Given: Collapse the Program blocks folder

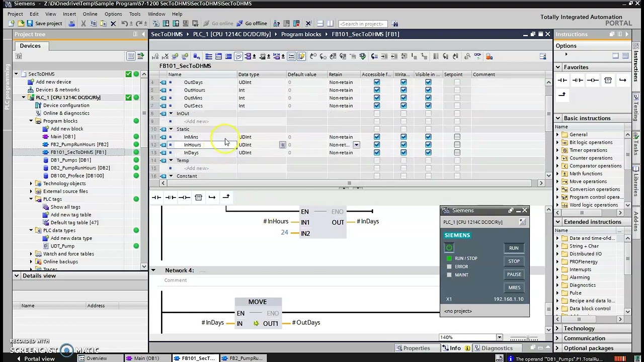Looking at the screenshot, I should (31, 121).
